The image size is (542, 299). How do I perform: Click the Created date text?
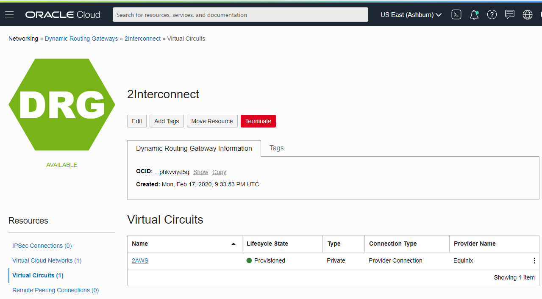coord(197,184)
